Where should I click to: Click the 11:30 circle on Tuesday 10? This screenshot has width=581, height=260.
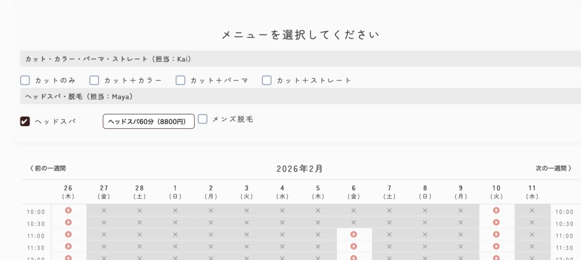click(496, 246)
